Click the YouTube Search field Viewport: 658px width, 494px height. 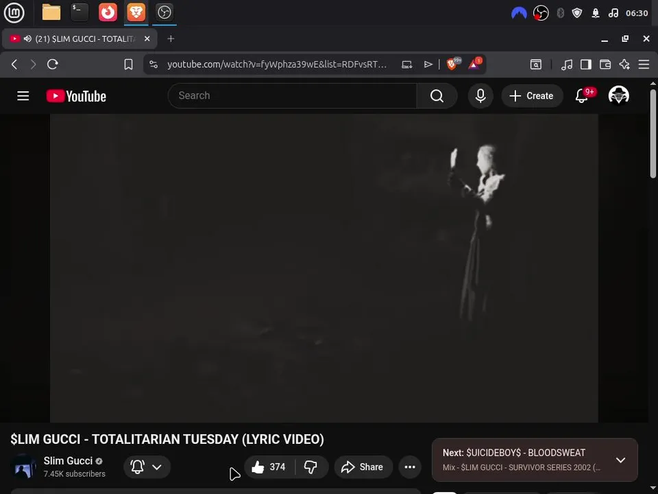click(x=293, y=96)
